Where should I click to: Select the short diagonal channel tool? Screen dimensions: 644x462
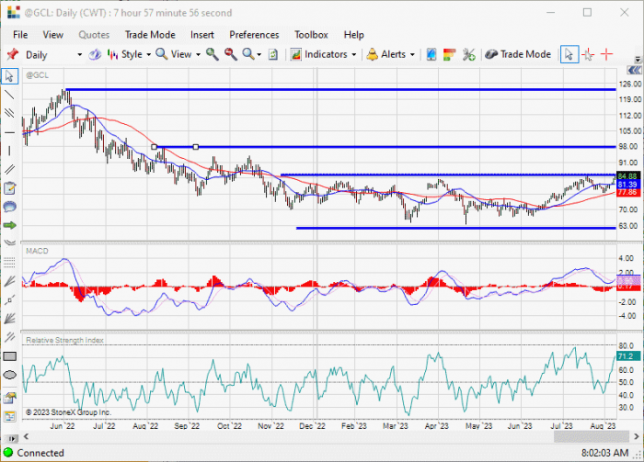(9, 337)
